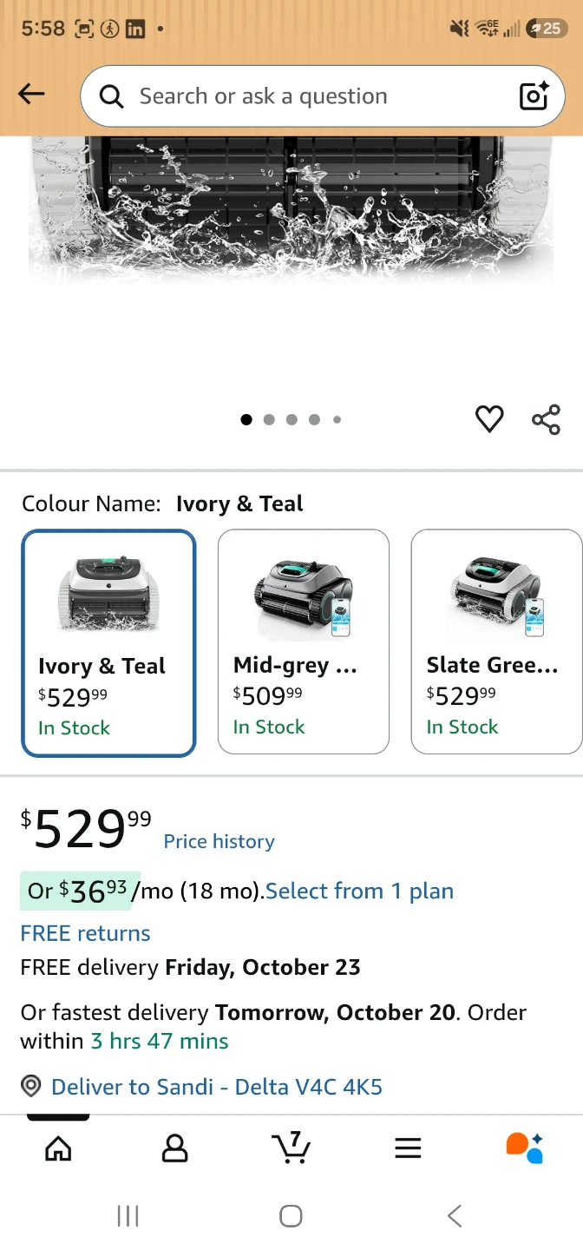The image size is (583, 1250).
Task: Tap the magnifying glass search icon
Action: (x=112, y=96)
